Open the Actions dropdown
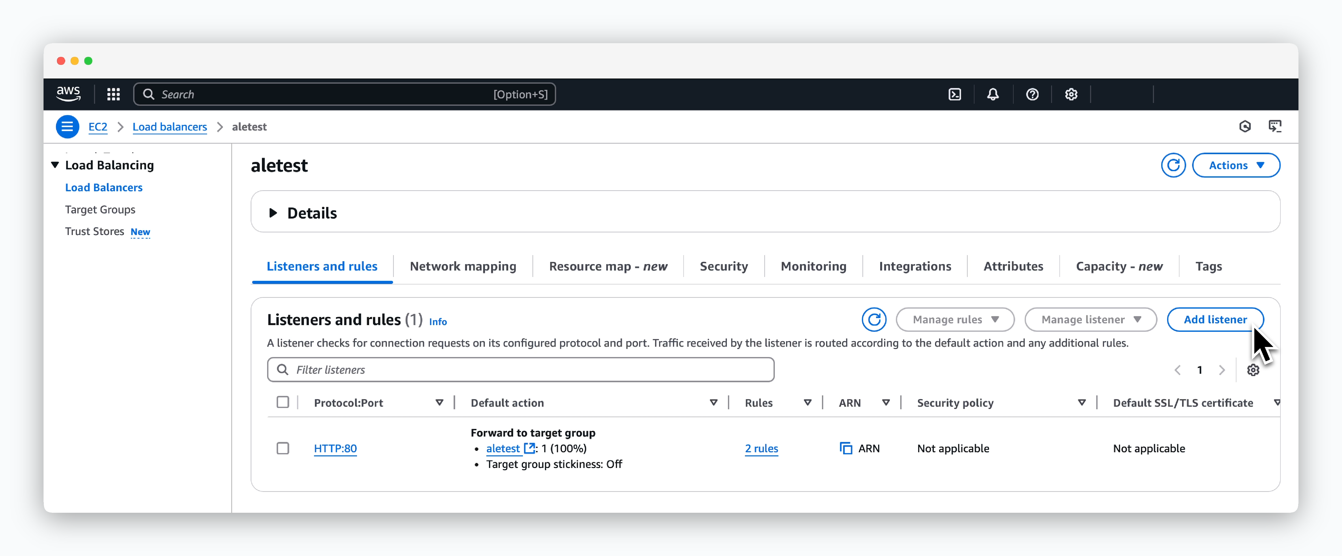Viewport: 1342px width, 556px height. click(1236, 166)
